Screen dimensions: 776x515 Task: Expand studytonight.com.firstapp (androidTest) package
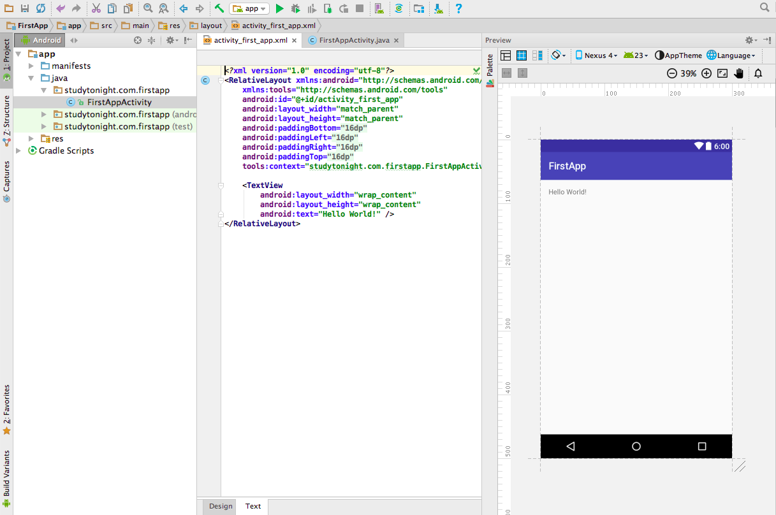(43, 114)
